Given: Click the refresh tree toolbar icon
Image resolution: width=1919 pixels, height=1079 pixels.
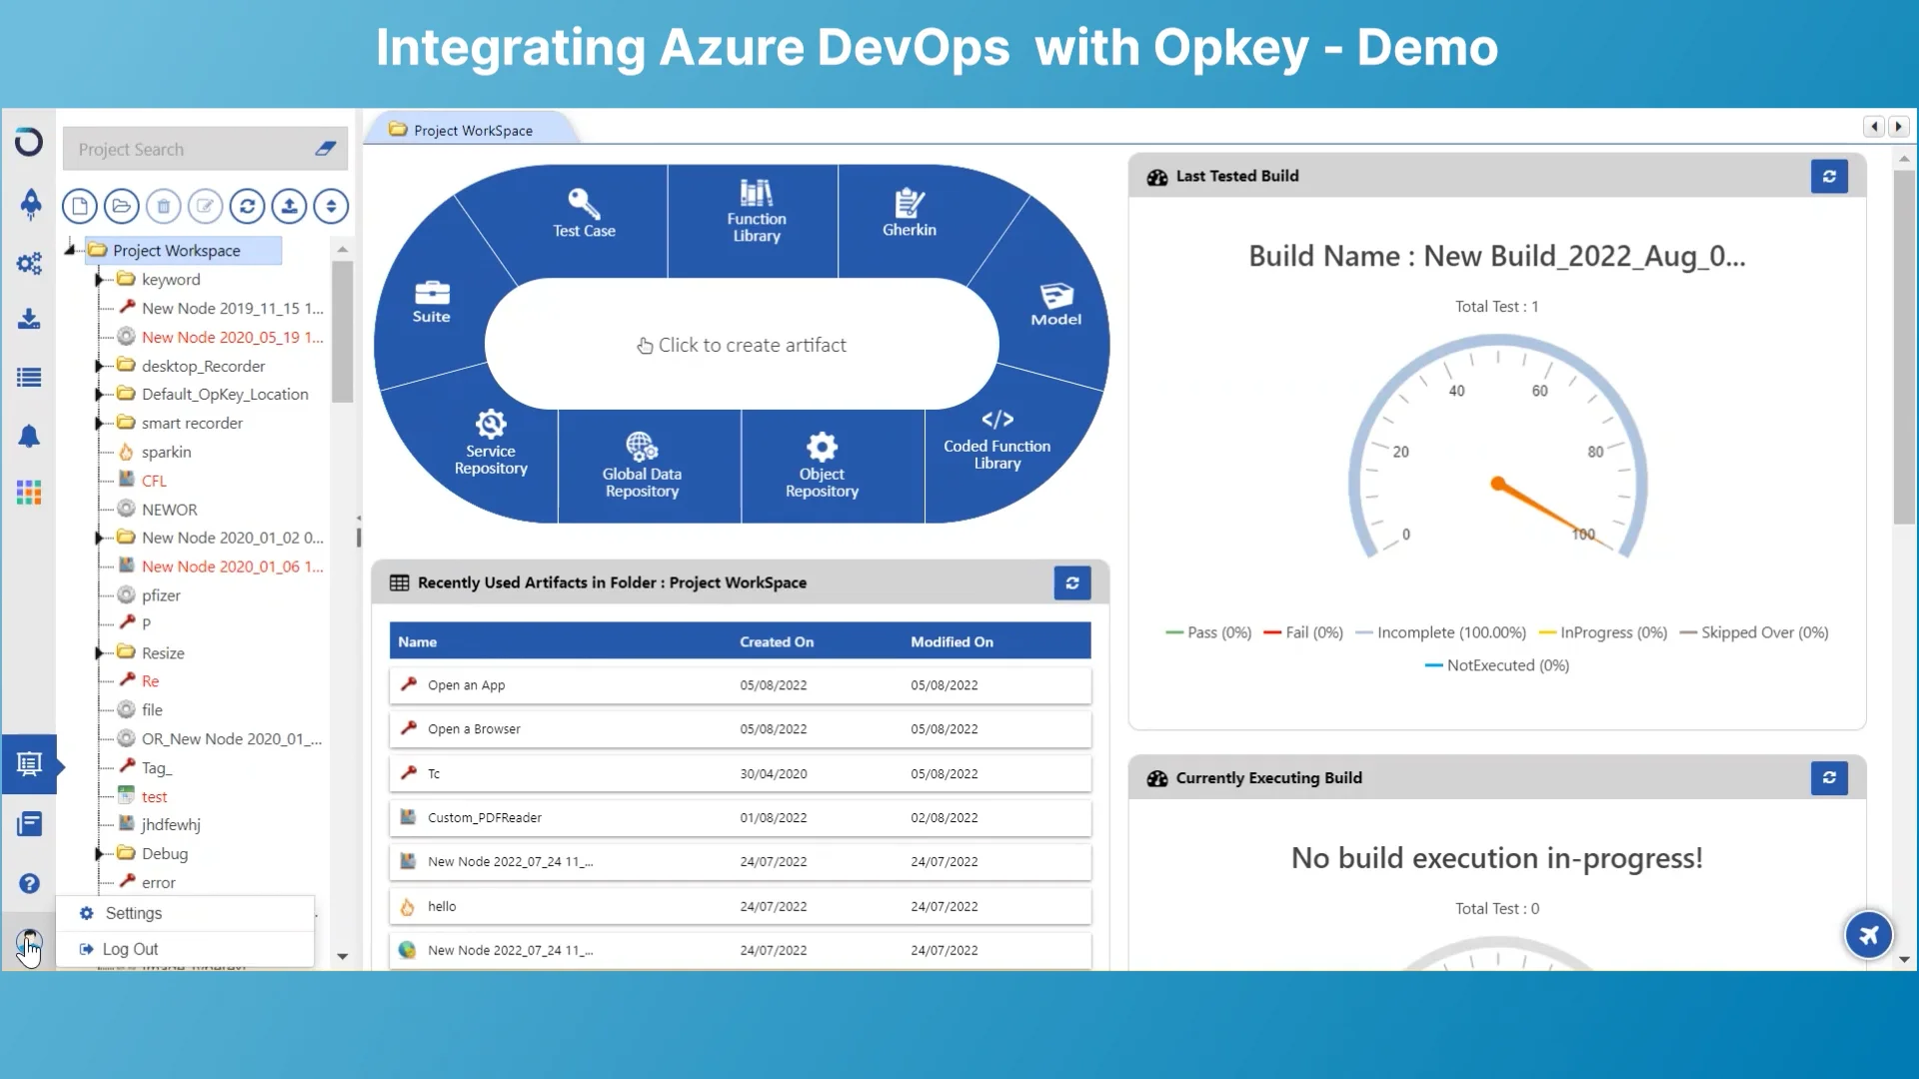Looking at the screenshot, I should 247,207.
